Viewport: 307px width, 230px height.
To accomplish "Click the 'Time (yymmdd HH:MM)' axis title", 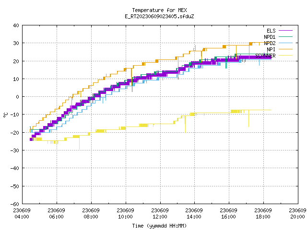I will (x=159, y=226).
